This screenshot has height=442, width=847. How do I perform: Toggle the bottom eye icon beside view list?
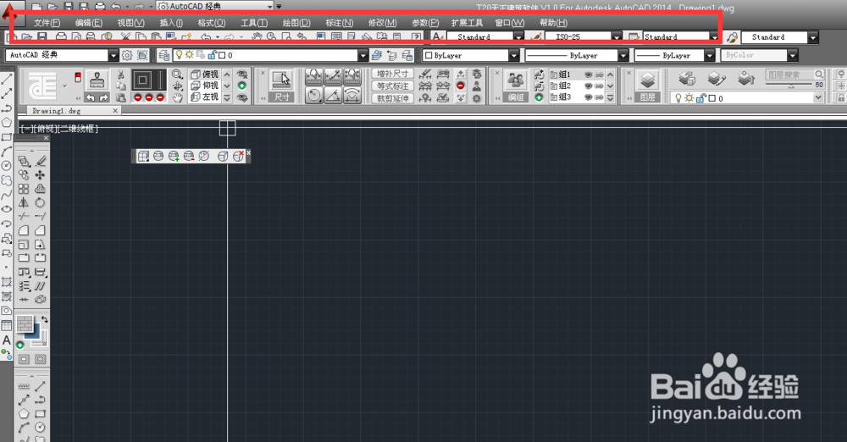[242, 98]
